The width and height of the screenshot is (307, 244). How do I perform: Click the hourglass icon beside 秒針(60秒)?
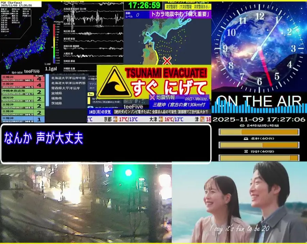[x=246, y=151]
